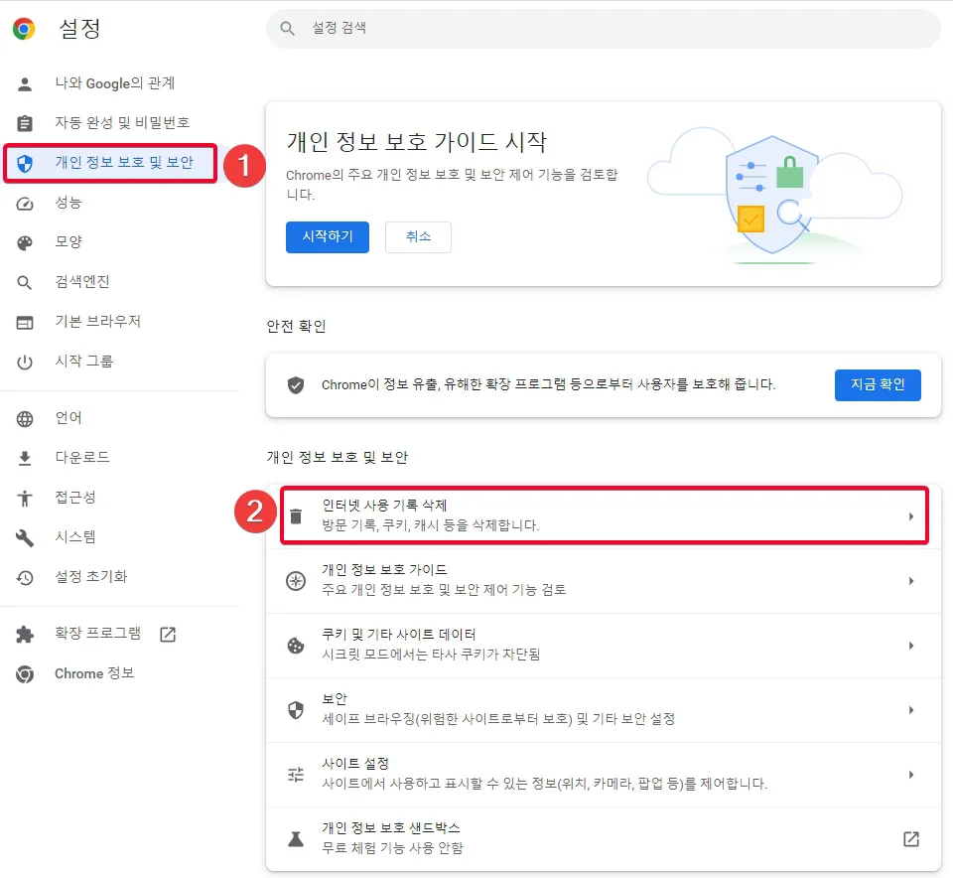Image resolution: width=953 pixels, height=878 pixels.
Task: Open 쿠키 및 기타 사이트 데이터
Action: (x=604, y=646)
